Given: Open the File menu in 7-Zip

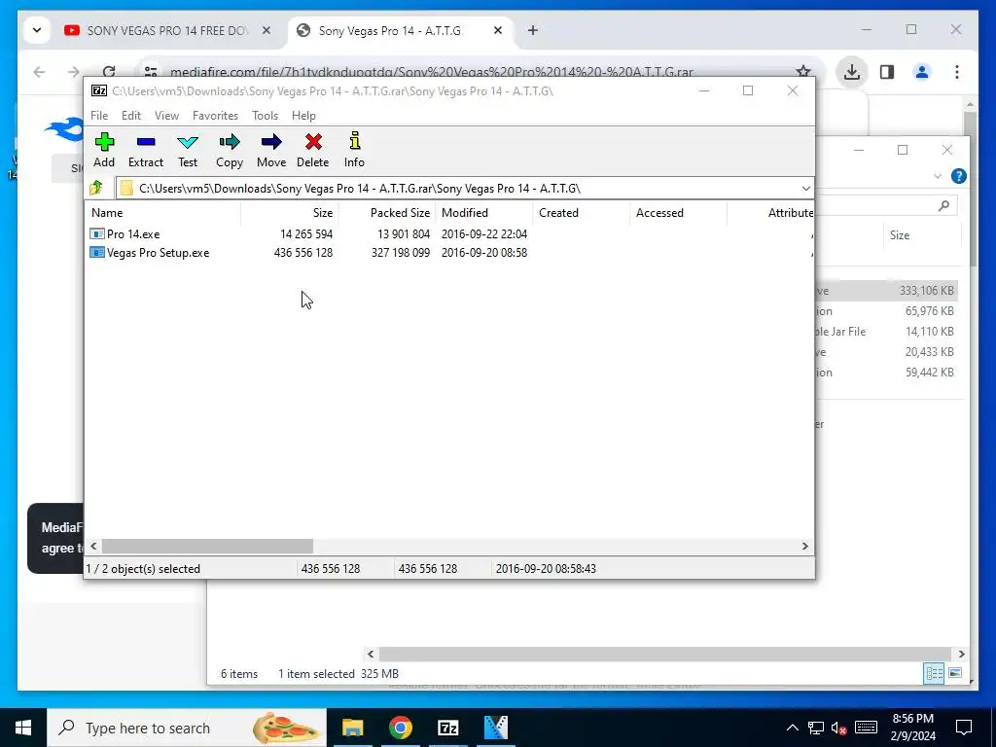Looking at the screenshot, I should (x=99, y=116).
